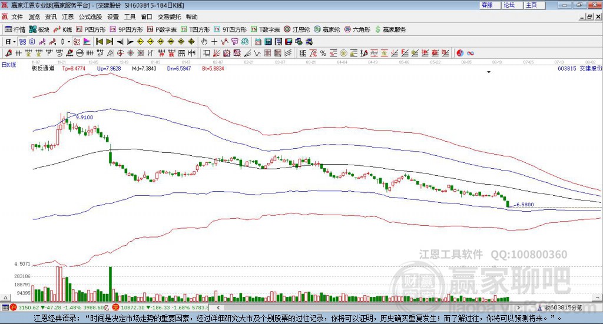Click the horizontal scrollbar left arrow
The image size is (603, 324).
point(218,308)
